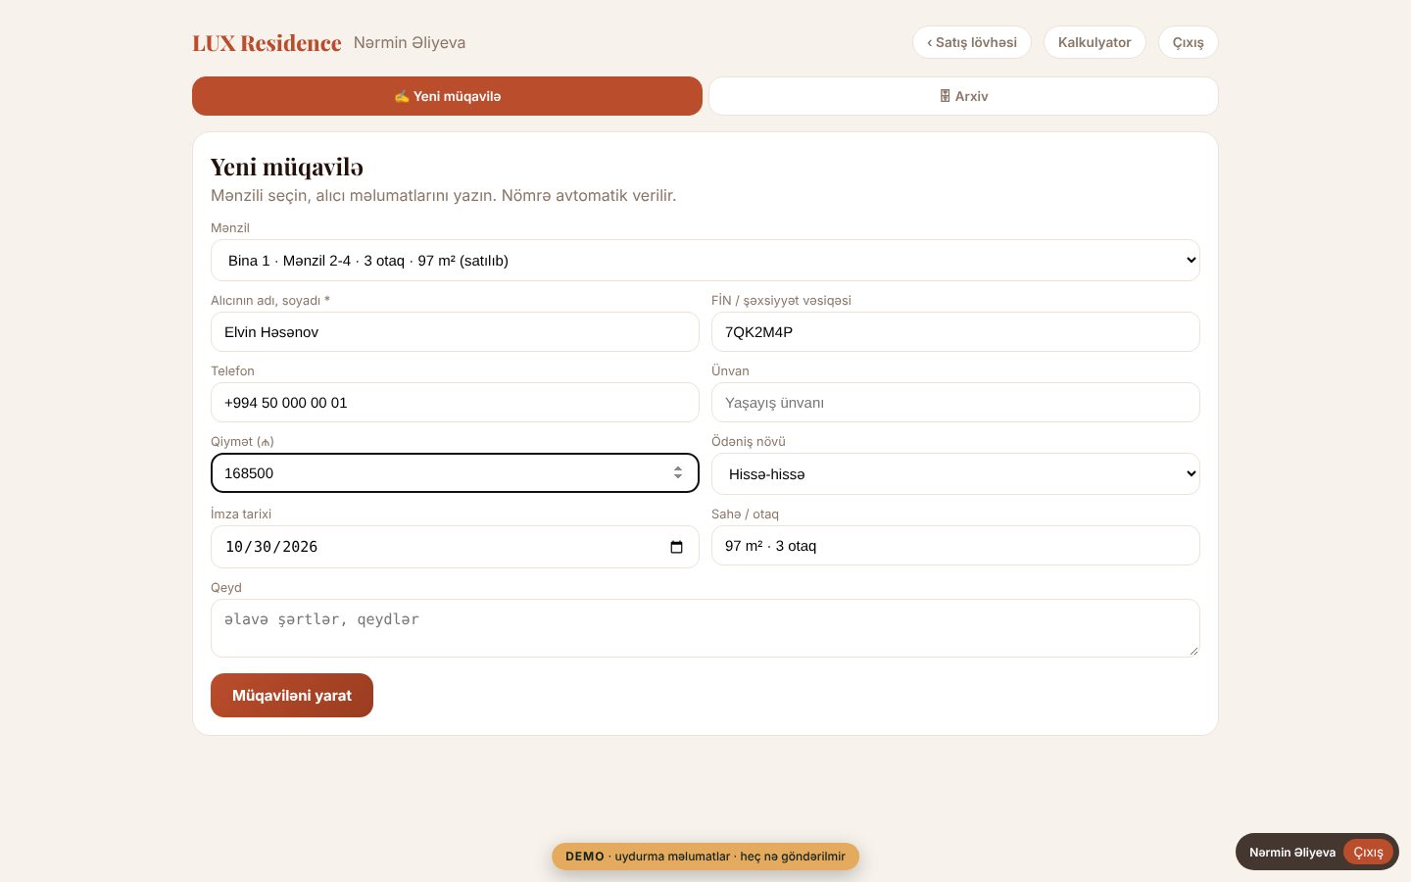Click inside the Qeyd notes textarea

705,628
